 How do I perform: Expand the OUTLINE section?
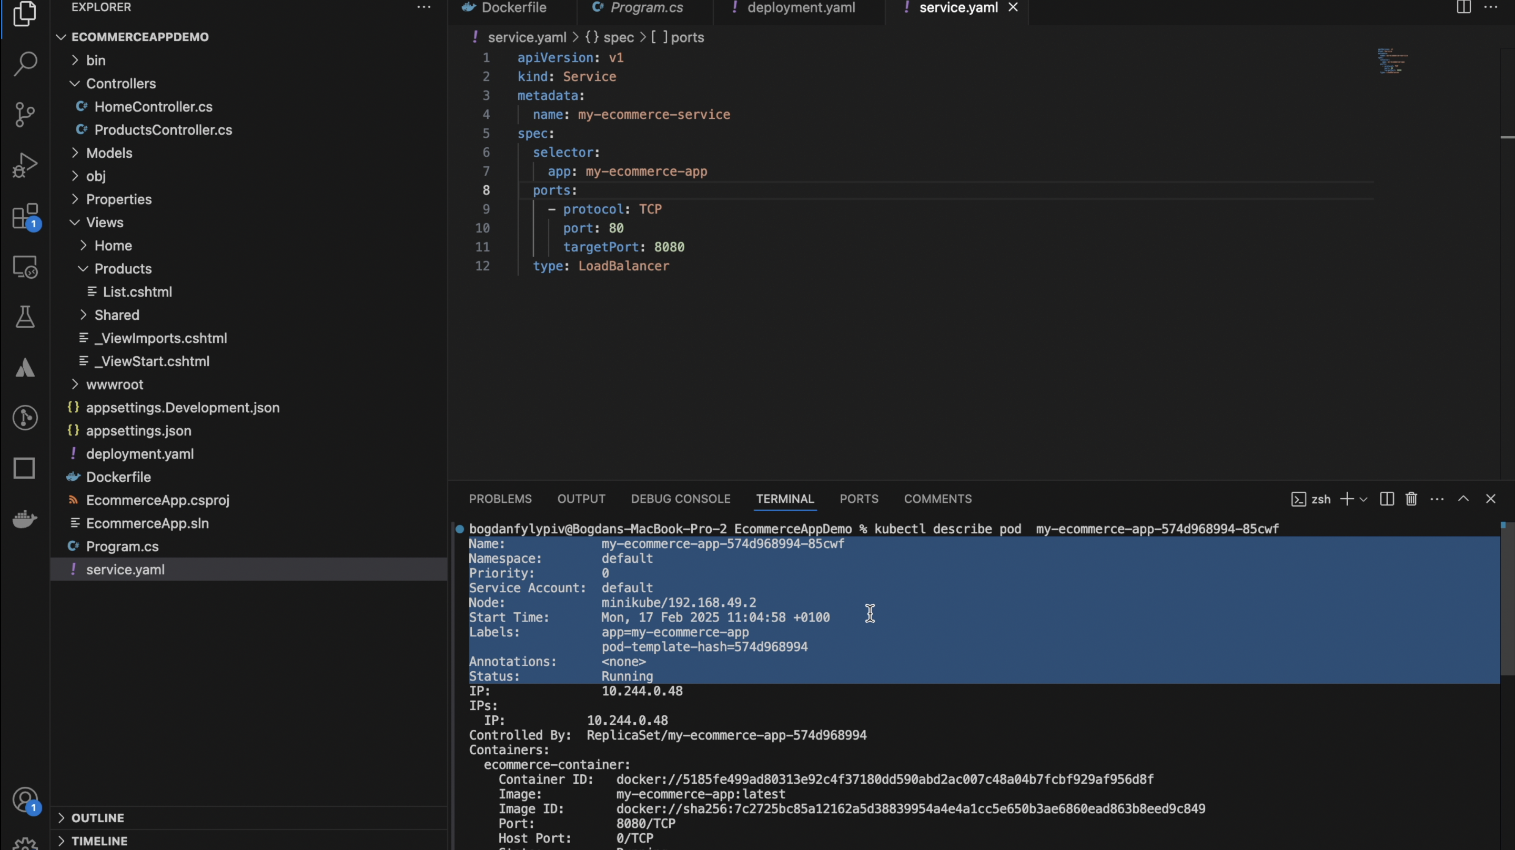point(97,817)
